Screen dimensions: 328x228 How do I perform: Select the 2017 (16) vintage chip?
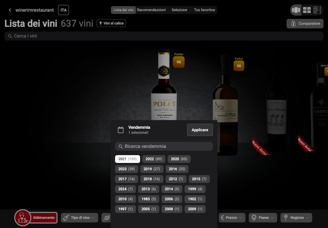[126, 179]
